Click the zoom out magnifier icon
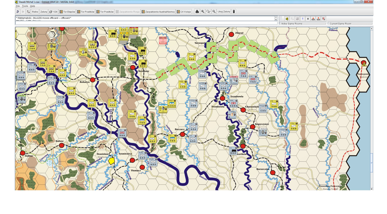Image resolution: width=387 pixels, height=214 pixels. pos(214,12)
